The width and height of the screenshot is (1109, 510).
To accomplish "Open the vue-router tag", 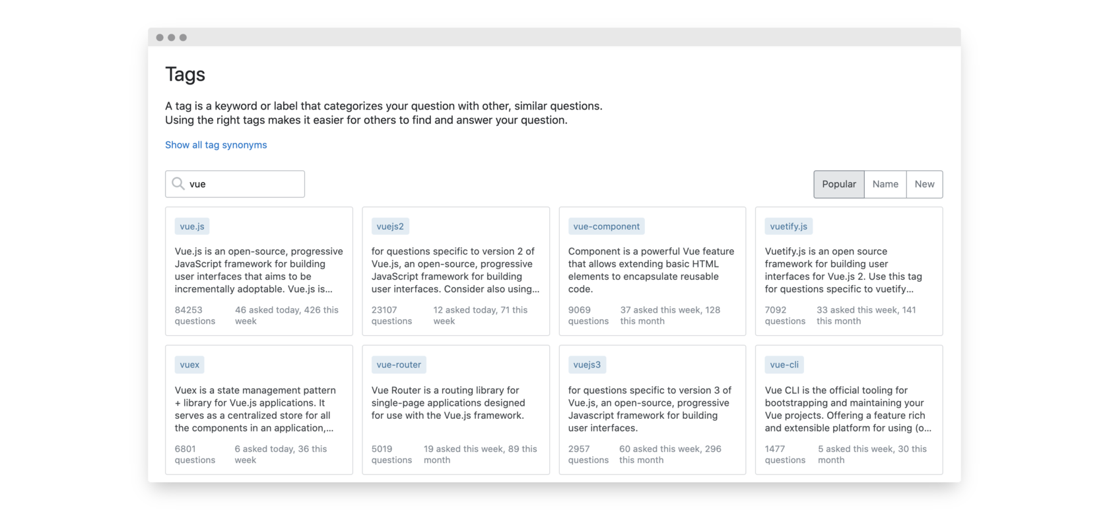I will coord(399,365).
